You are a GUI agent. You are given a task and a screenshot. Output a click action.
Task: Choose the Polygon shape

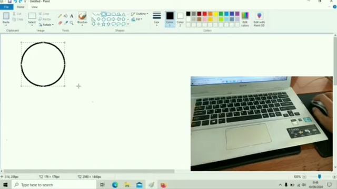tap(118, 14)
